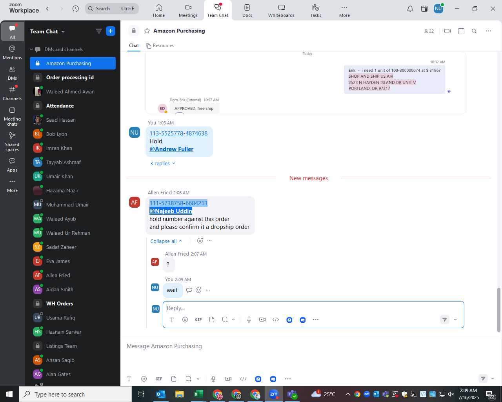Record video message in bottom composer
Viewport: 502px width, 402px height.
228,379
